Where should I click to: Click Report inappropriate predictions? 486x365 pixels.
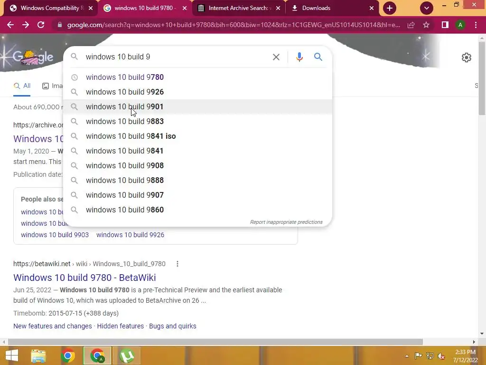tap(286, 222)
